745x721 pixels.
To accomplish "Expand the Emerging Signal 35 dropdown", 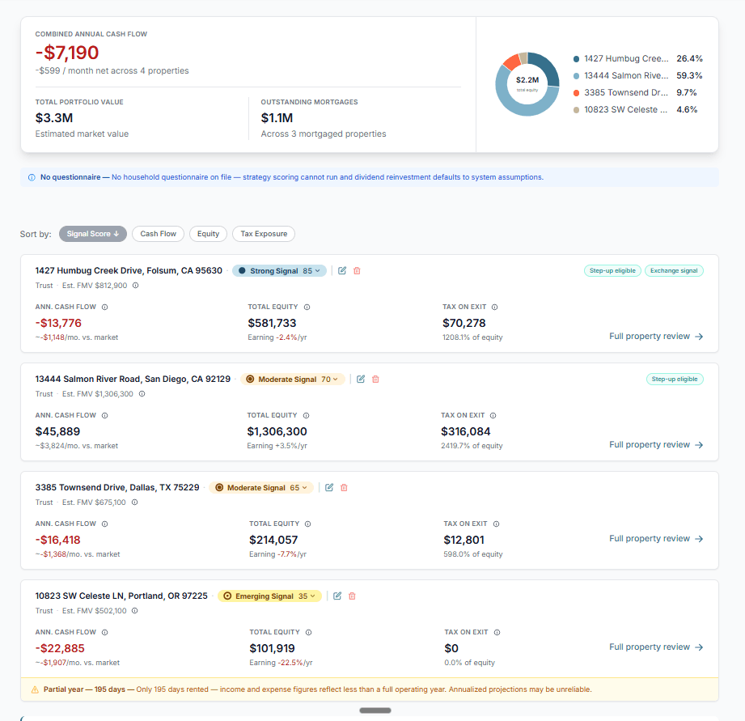I will pyautogui.click(x=268, y=596).
